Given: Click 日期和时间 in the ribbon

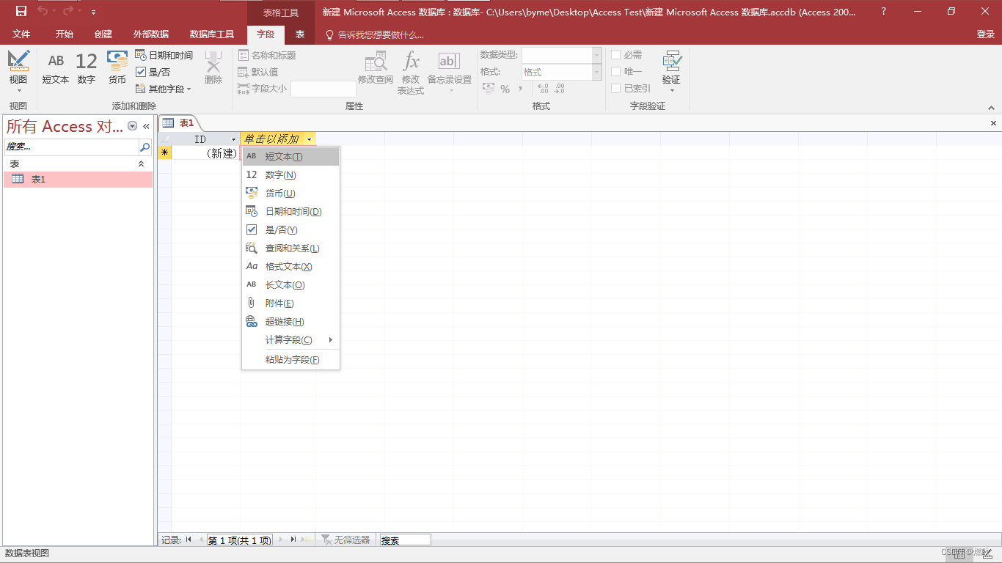Looking at the screenshot, I should pos(164,55).
